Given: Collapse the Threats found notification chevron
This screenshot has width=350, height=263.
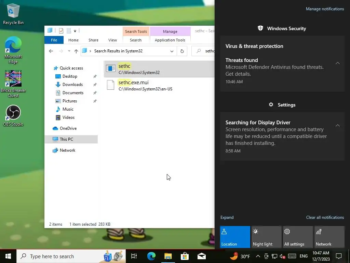Looking at the screenshot, I should tap(337, 63).
